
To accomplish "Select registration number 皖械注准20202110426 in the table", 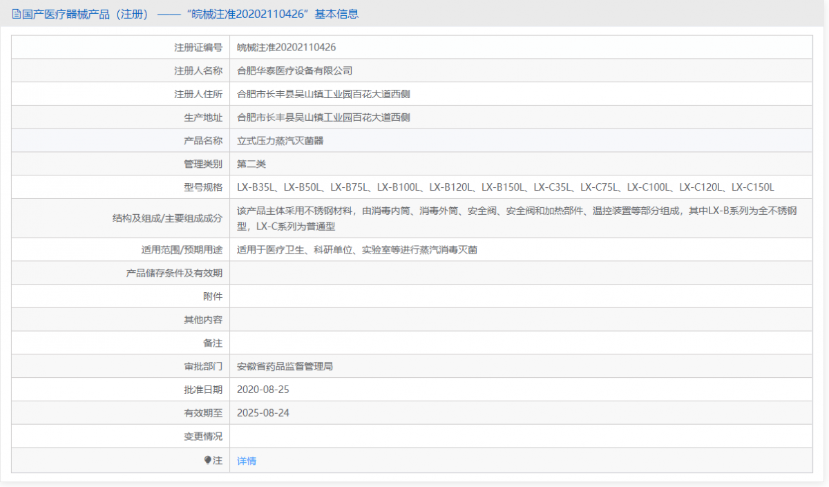I will coord(287,48).
